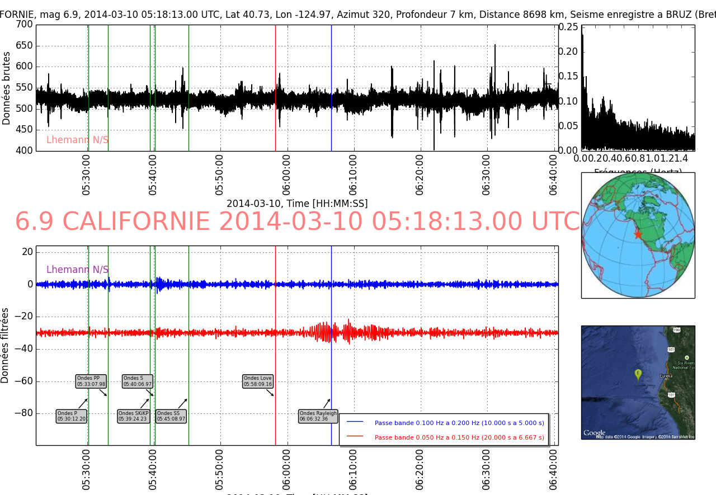Select the blue band-pass legend text entry
Screen dimensions: 716x495
(459, 423)
